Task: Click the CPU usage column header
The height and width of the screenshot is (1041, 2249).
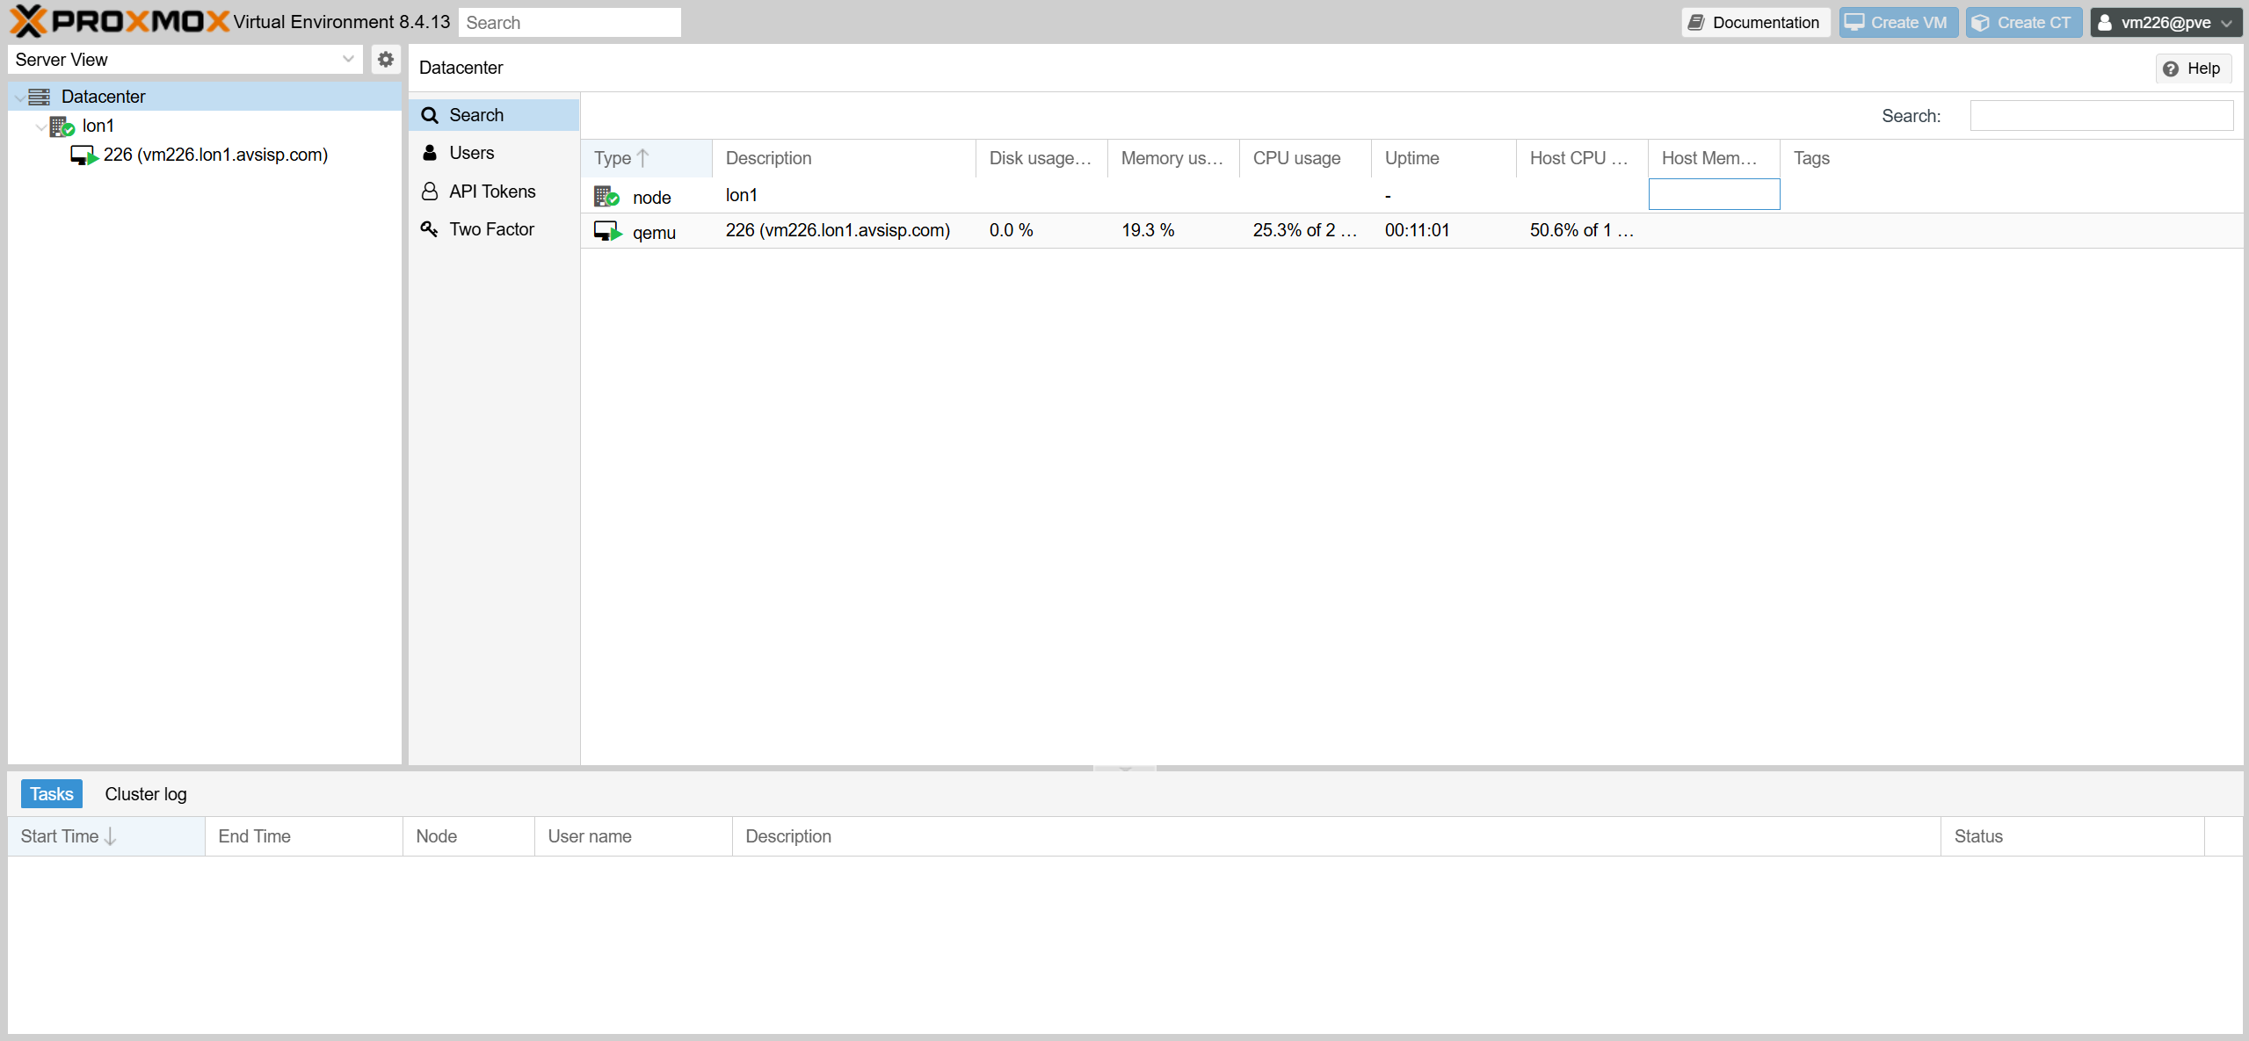Action: point(1305,158)
